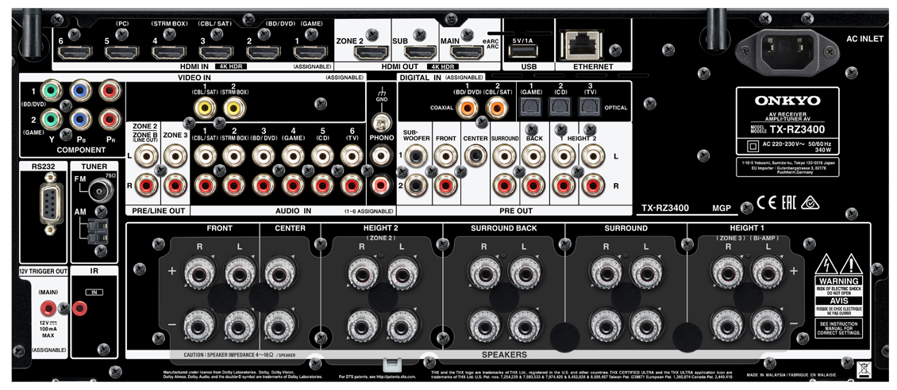Select the HDMI OUT SUB port

(x=421, y=52)
